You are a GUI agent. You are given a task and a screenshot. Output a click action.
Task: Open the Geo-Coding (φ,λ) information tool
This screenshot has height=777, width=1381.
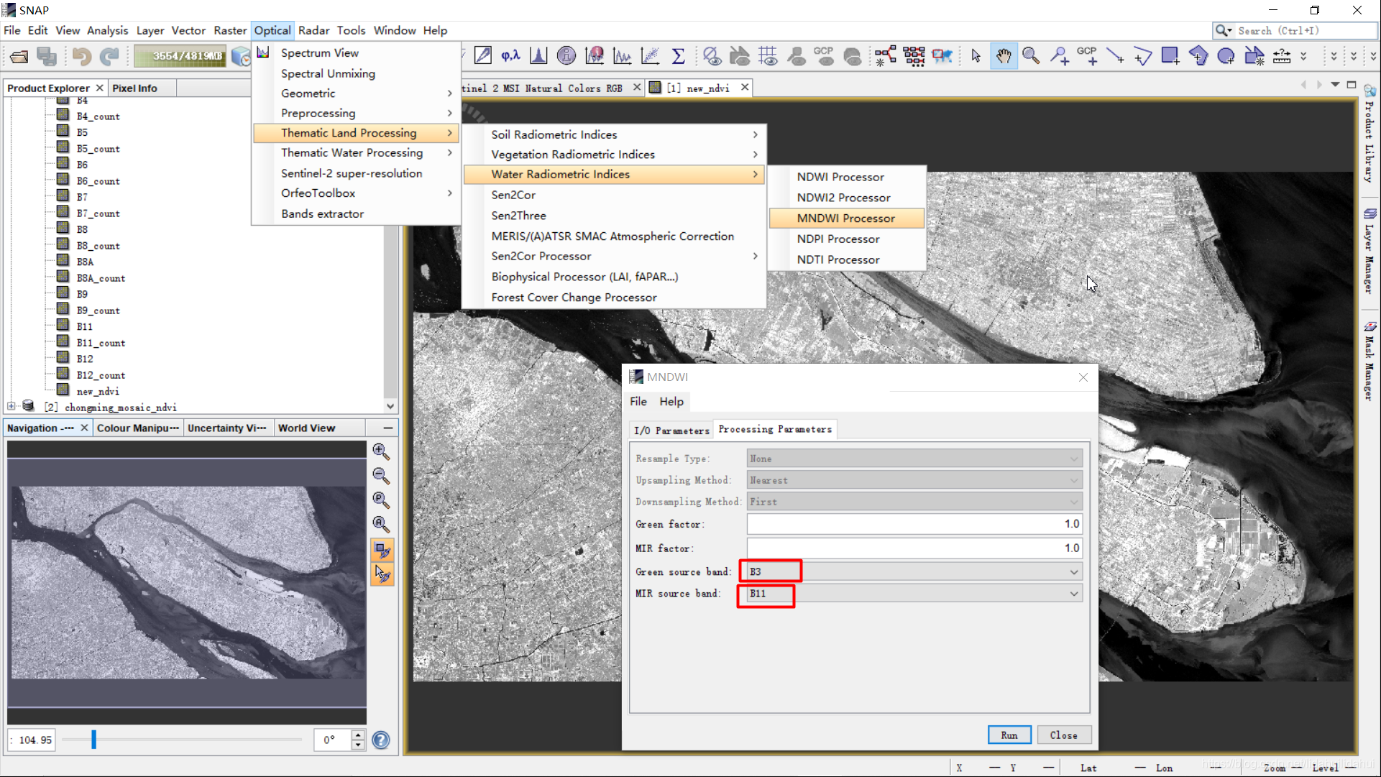(510, 56)
